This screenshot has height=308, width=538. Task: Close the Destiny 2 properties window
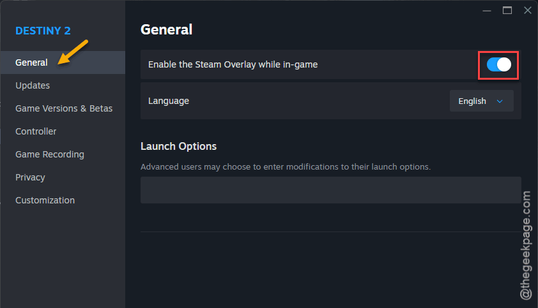[x=528, y=11]
